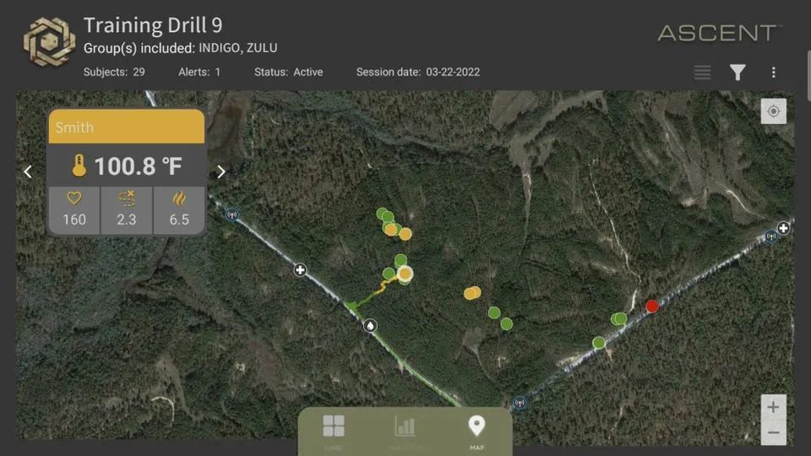Viewport: 811px width, 456px height.
Task: Click the medical cross marker on left road
Action: pyautogui.click(x=300, y=270)
